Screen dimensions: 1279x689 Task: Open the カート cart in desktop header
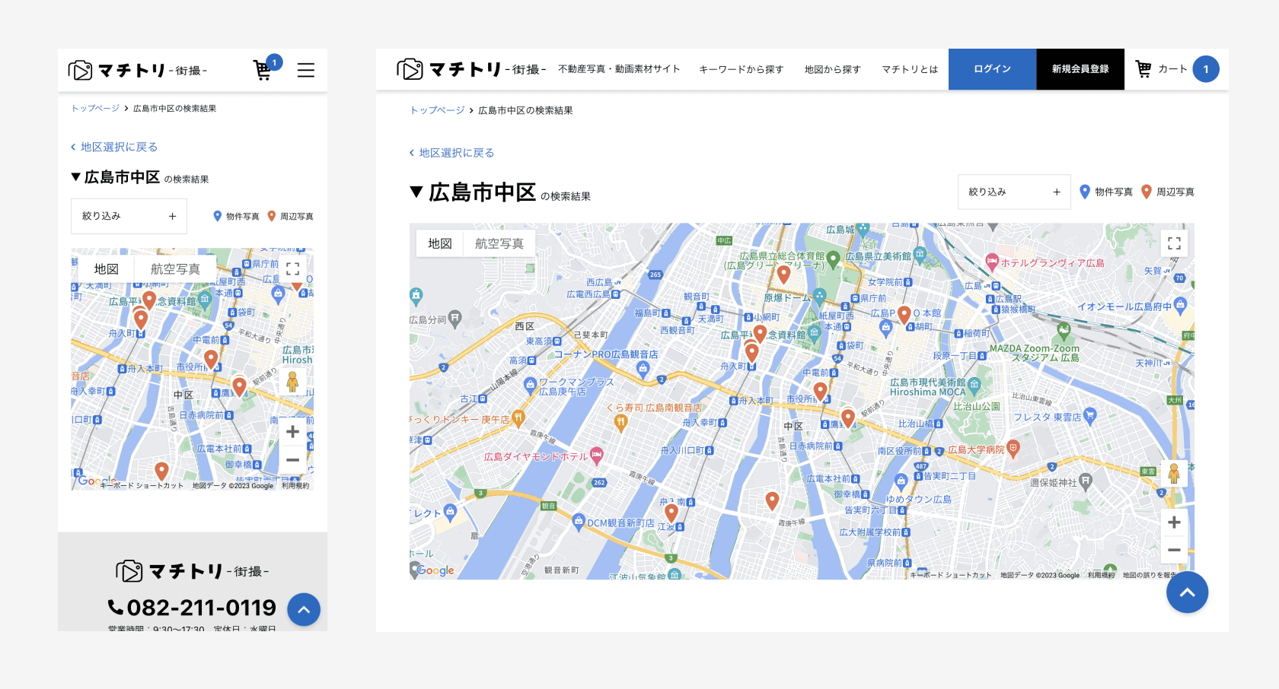1176,69
